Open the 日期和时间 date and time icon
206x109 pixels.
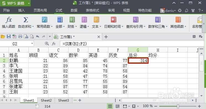113,20
